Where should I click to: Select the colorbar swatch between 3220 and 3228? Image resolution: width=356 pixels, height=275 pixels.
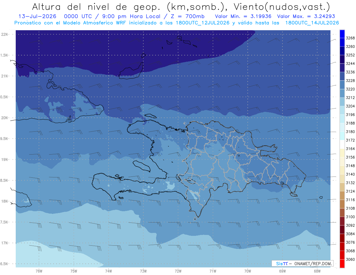[x=342, y=85]
